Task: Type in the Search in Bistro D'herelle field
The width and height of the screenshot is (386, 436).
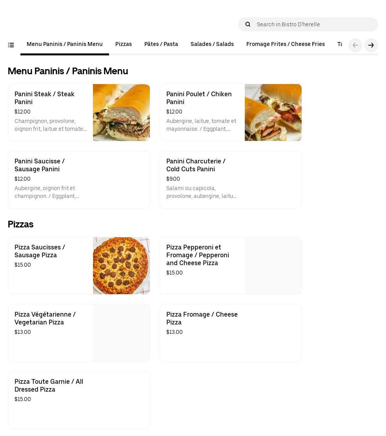Action: coord(314,24)
